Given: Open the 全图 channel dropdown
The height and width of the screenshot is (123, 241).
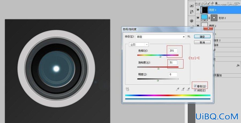Looking at the screenshot, I should point(139,45).
